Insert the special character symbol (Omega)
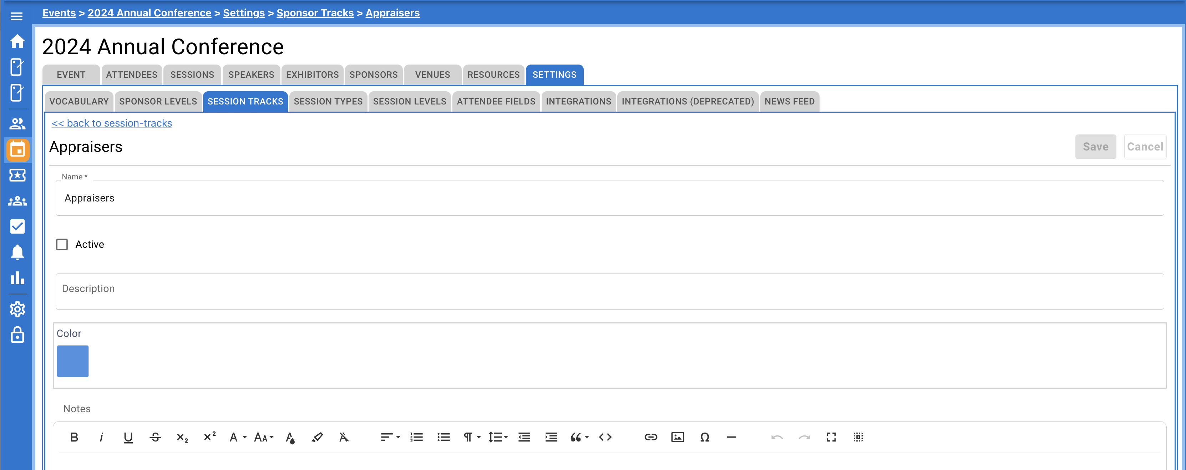 705,437
